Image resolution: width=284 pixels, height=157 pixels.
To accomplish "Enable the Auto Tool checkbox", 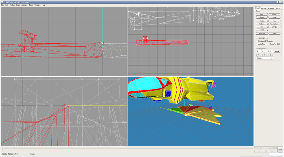I will 257,44.
